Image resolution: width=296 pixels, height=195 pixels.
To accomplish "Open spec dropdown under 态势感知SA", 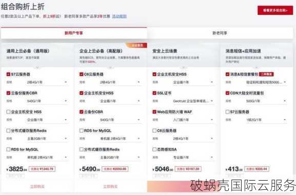I will (193, 157).
